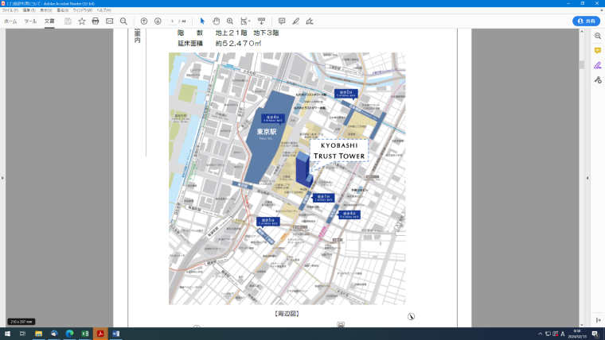Open the 署名 menu
Viewport: 605px width, 340px height.
pyautogui.click(x=63, y=10)
